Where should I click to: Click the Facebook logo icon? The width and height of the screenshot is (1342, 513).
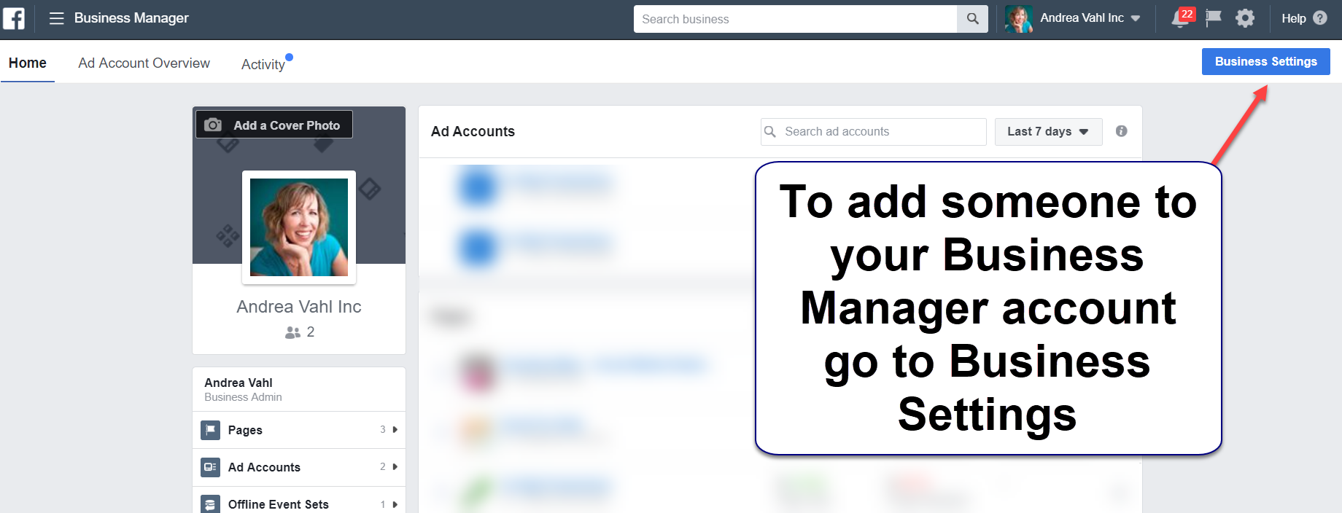(14, 18)
